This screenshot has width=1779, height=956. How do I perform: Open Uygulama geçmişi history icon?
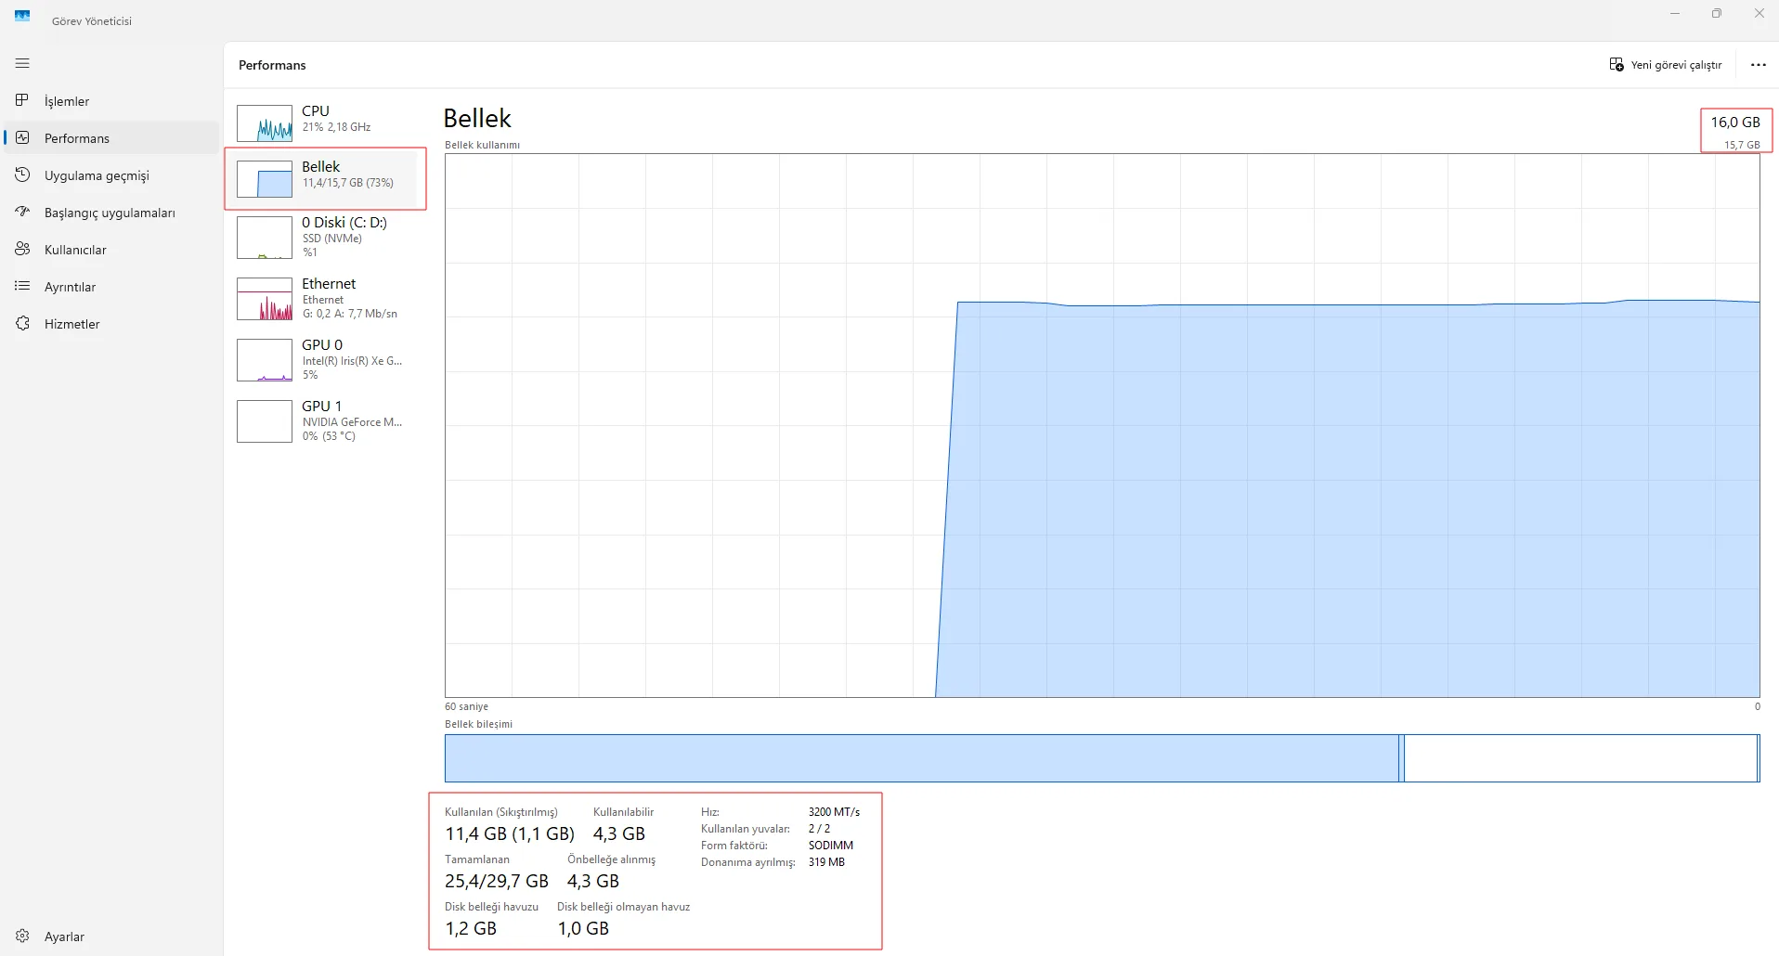pos(22,174)
